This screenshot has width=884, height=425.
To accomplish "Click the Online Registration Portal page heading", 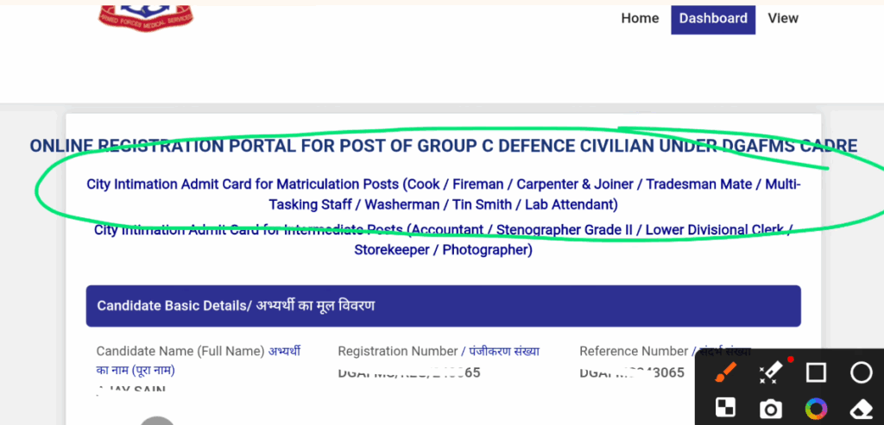I will coord(443,146).
